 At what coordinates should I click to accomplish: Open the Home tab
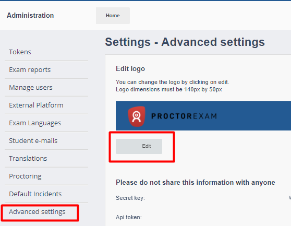[113, 16]
